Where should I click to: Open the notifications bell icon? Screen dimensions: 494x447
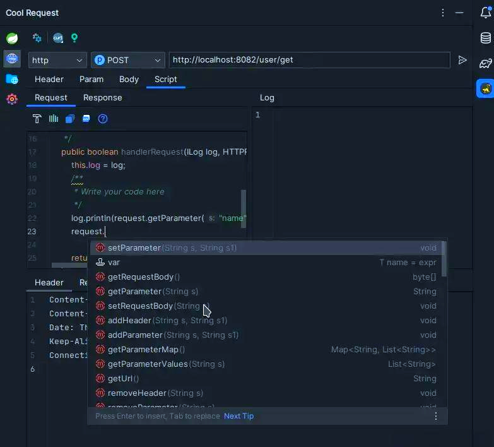click(x=486, y=12)
